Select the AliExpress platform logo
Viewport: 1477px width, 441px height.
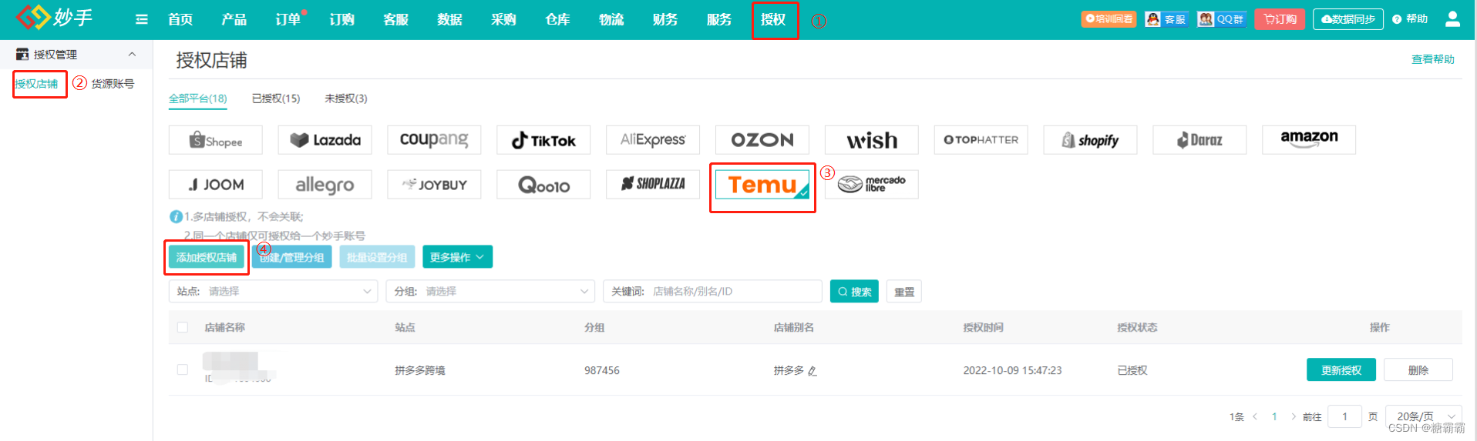coord(653,140)
